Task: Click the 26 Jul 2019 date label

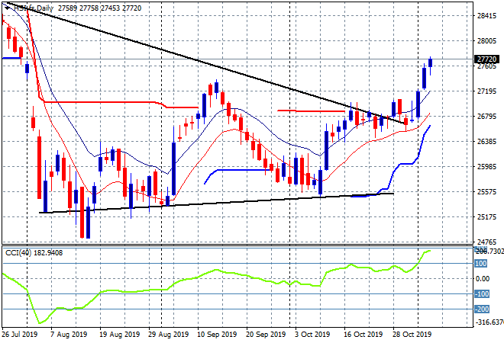Action: [20, 335]
